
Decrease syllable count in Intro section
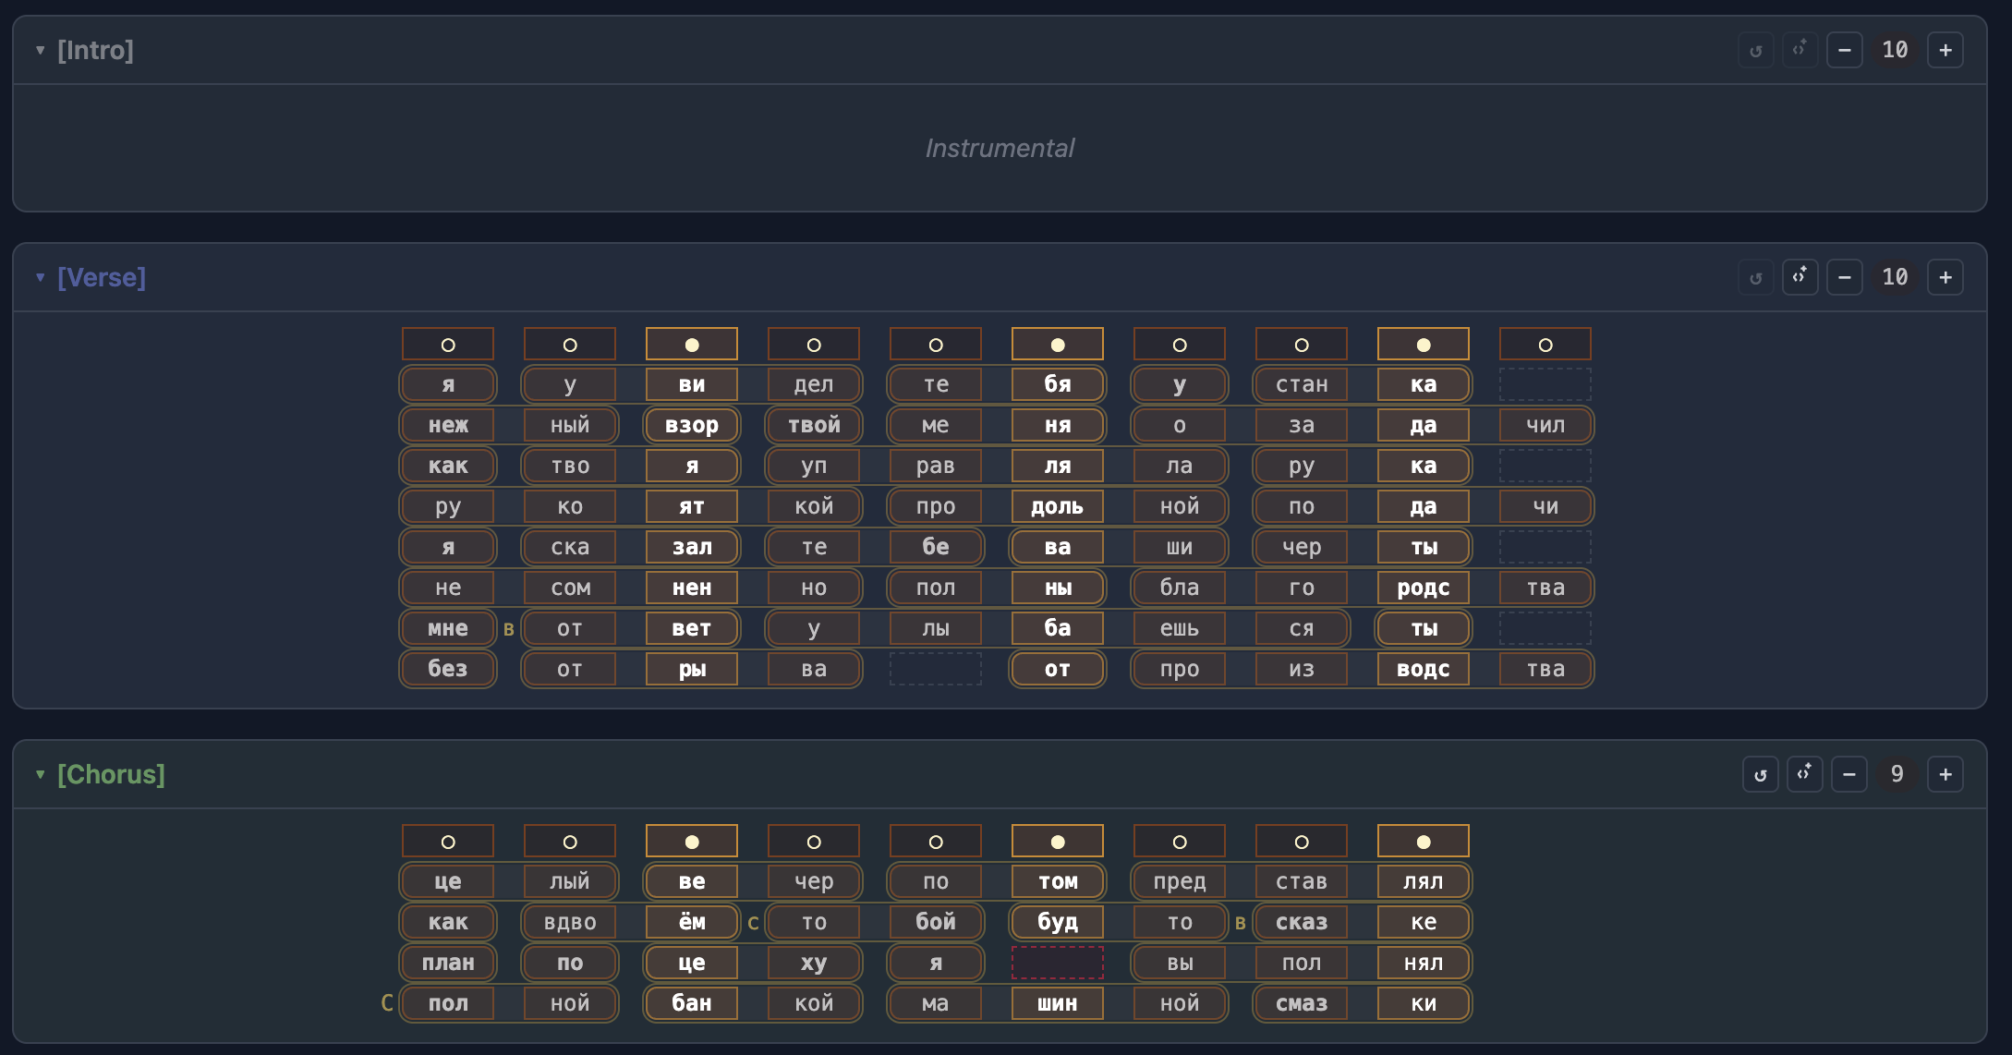(1845, 50)
